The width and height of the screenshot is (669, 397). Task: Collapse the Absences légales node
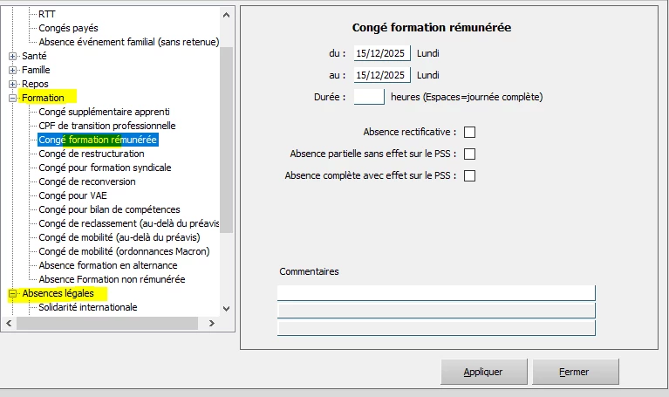tap(13, 293)
